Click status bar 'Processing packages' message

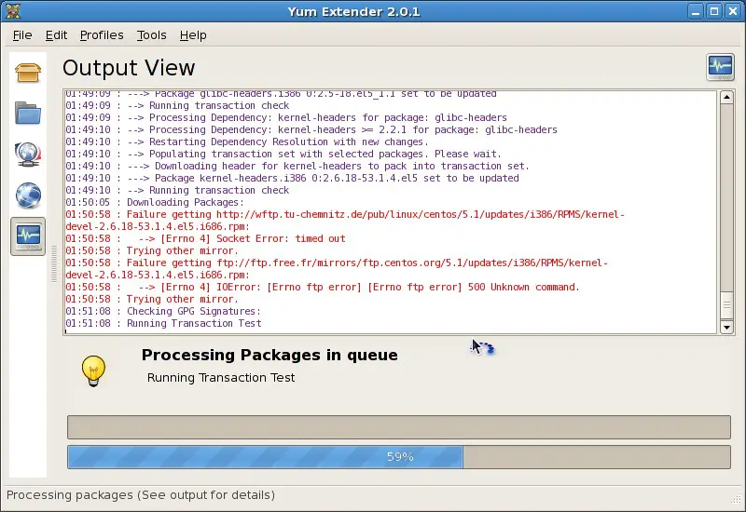click(x=141, y=495)
